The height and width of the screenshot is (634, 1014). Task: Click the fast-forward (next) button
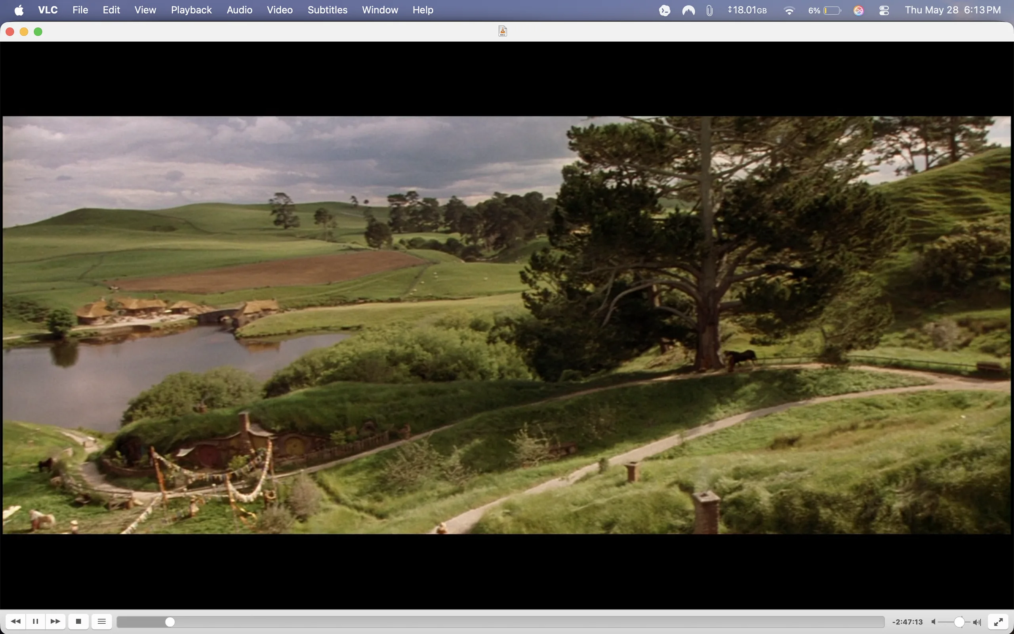click(x=55, y=621)
